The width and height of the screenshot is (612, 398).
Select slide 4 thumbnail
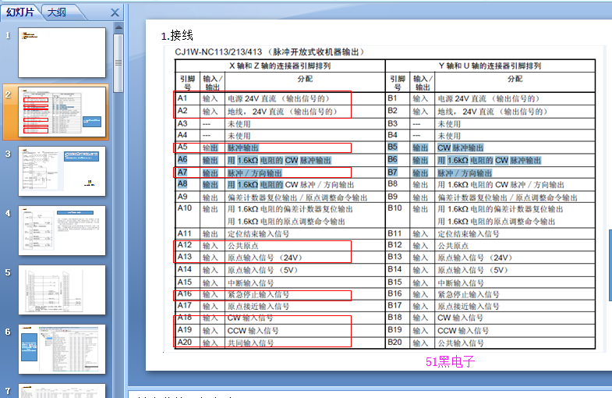(x=62, y=230)
